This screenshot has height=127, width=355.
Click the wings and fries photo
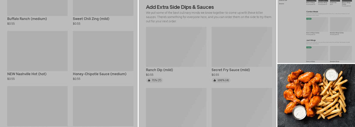tap(316, 95)
